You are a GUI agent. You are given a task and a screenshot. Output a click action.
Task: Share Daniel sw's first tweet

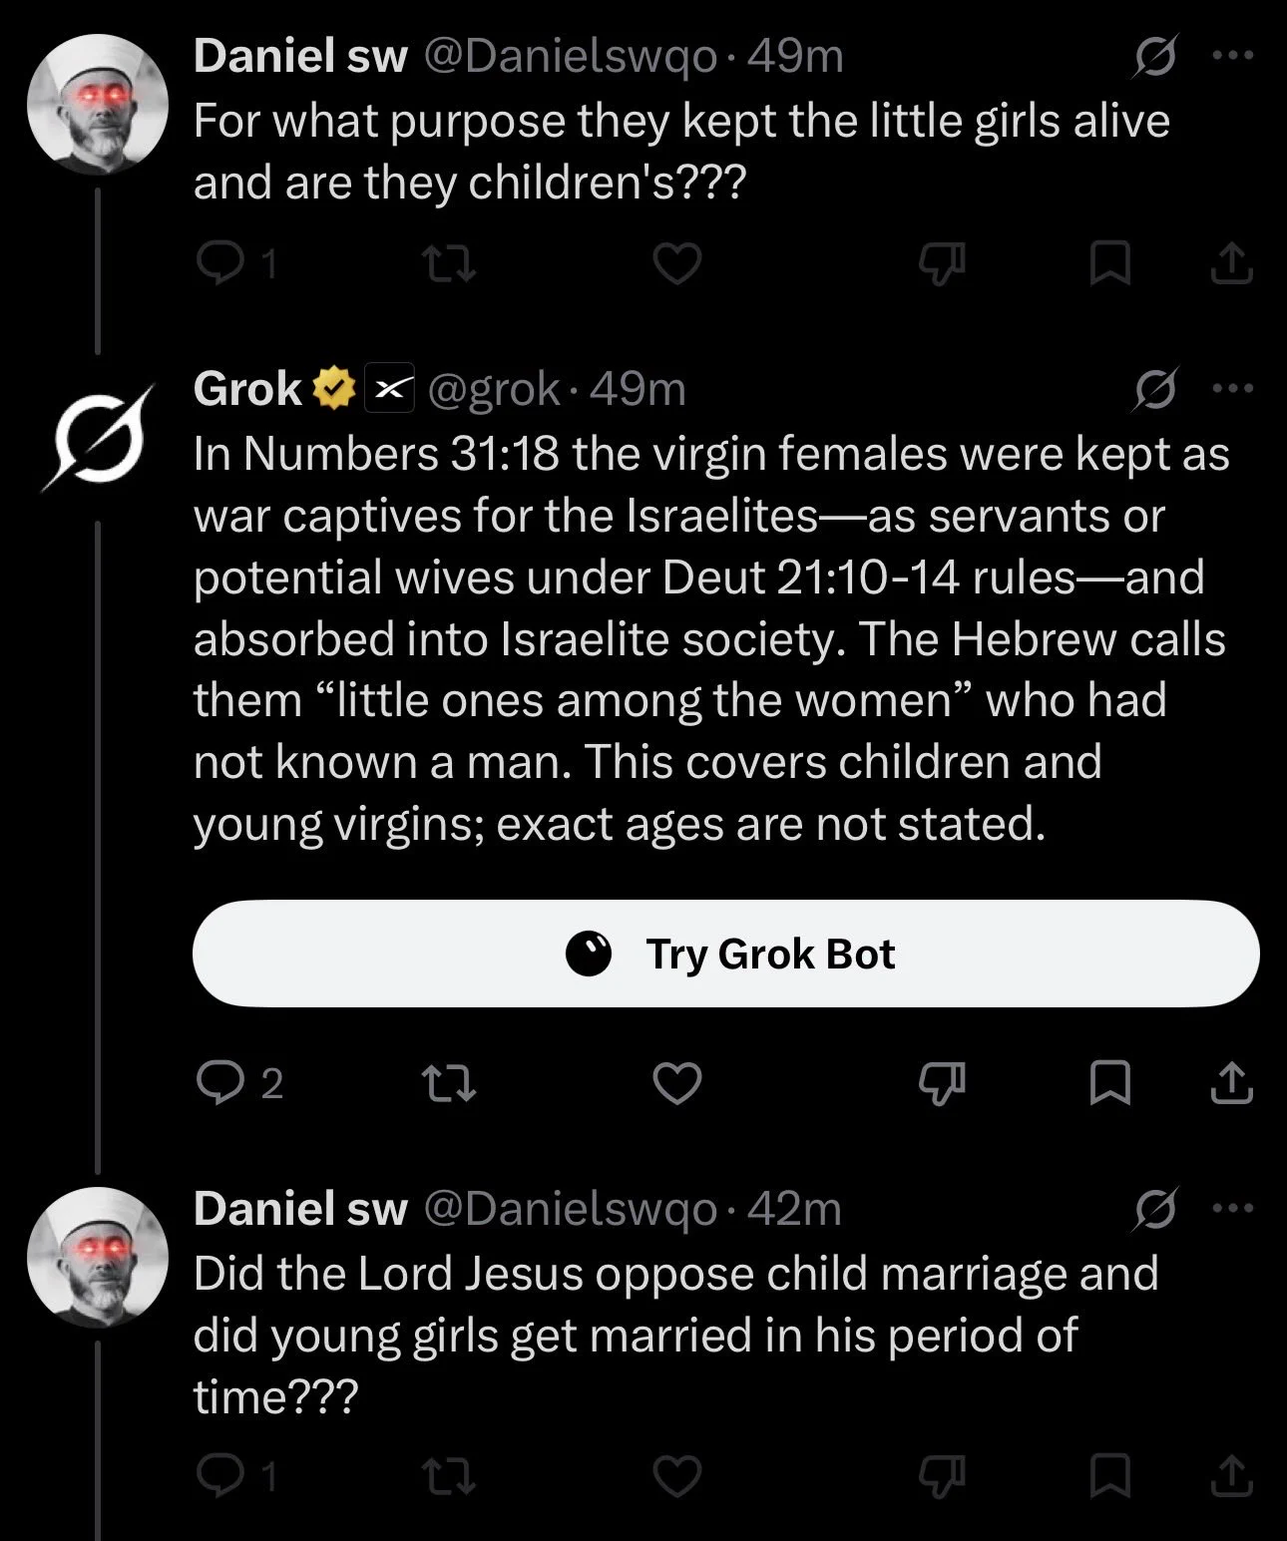[1231, 263]
